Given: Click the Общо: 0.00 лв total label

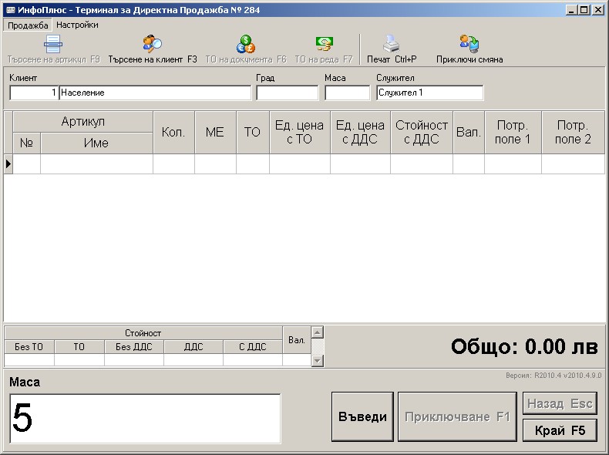Looking at the screenshot, I should [524, 346].
